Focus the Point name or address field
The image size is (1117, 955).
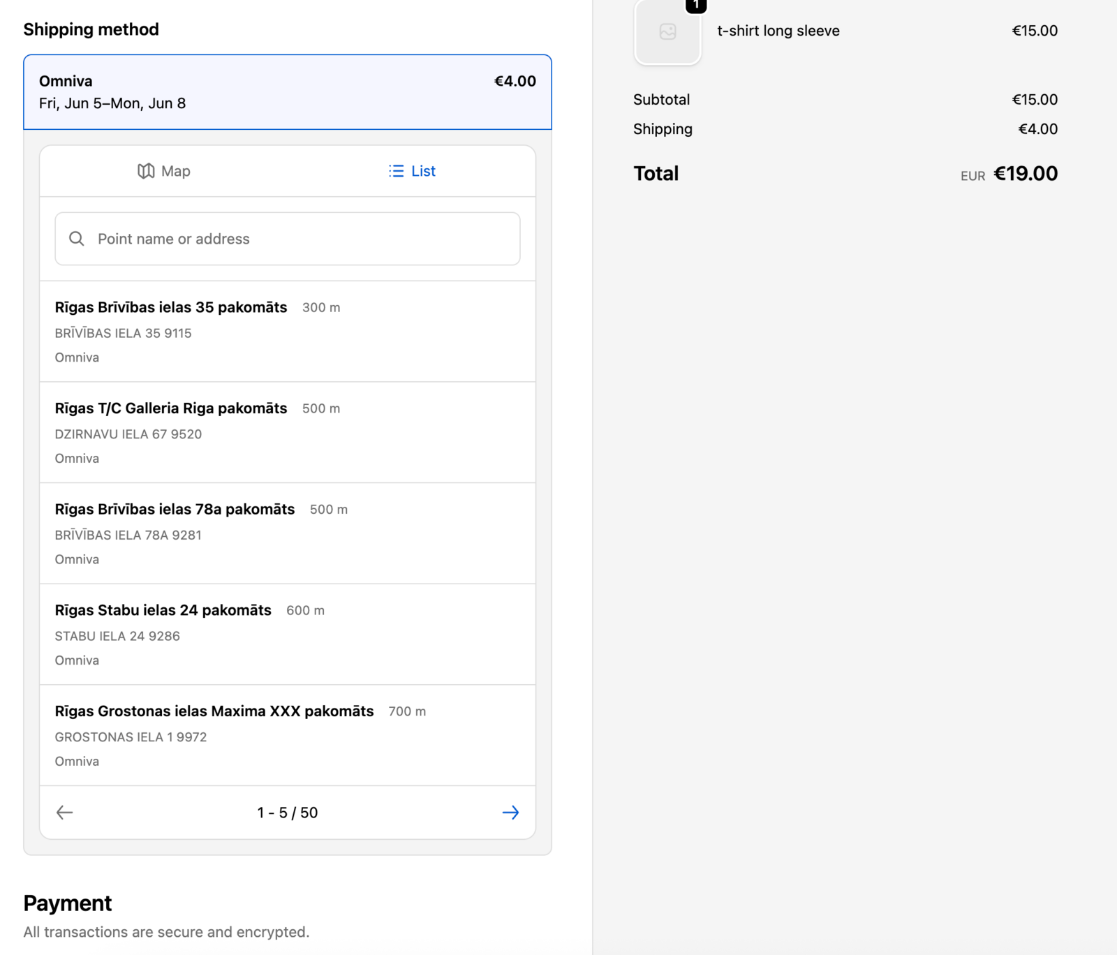click(x=288, y=239)
